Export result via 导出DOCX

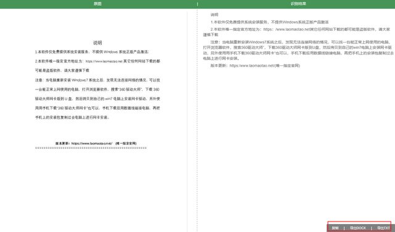[x=358, y=228]
